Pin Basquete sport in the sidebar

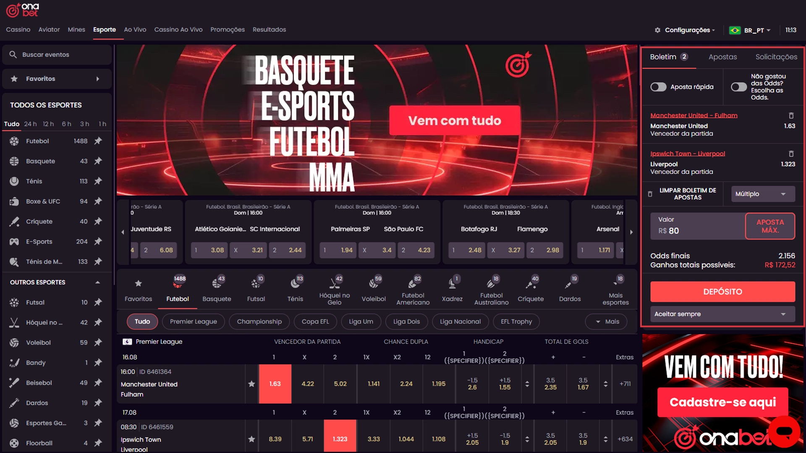98,161
